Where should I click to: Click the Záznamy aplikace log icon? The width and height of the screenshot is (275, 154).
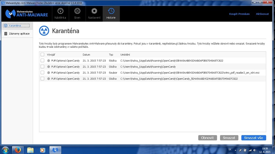(x=5, y=33)
